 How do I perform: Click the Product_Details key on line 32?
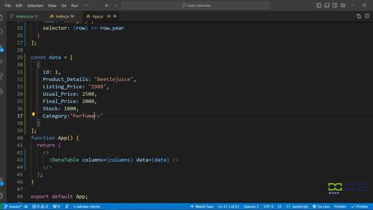click(x=65, y=79)
